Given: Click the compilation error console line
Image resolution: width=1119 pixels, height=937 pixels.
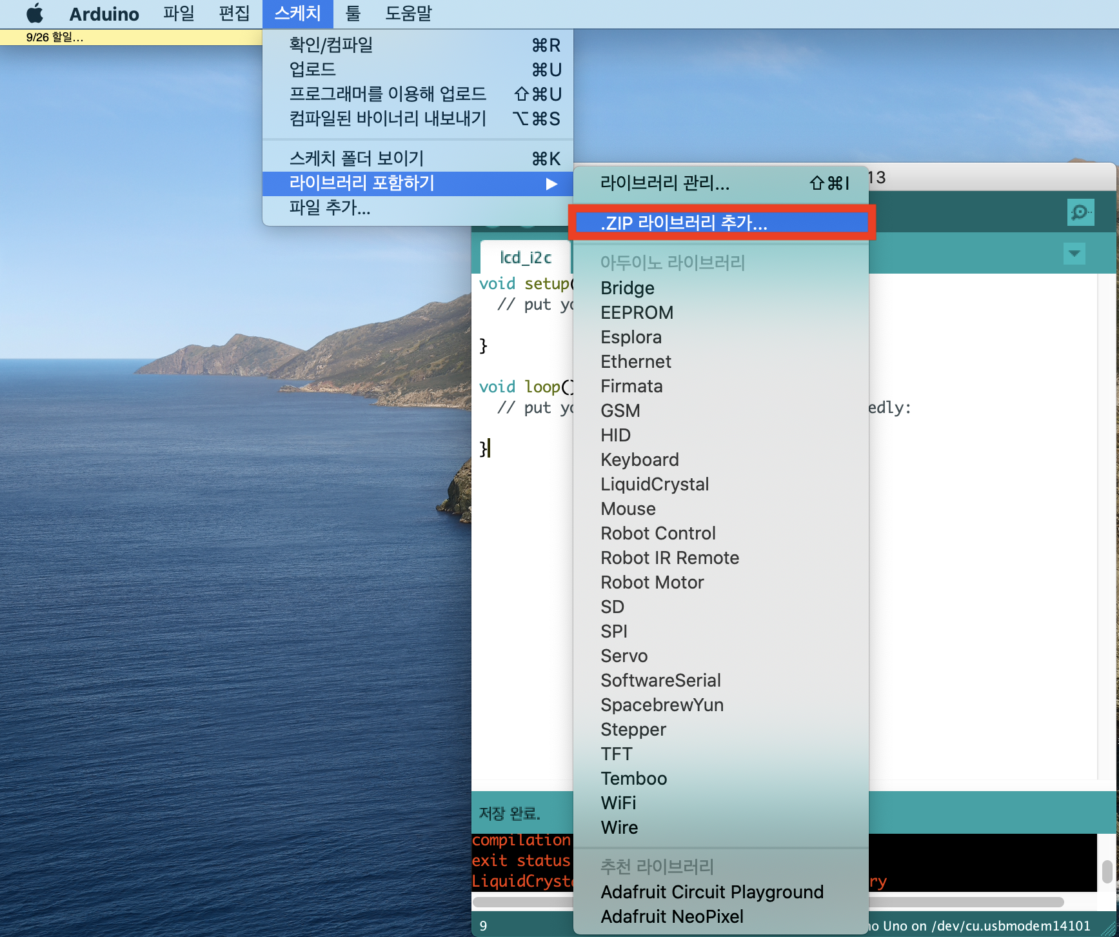Looking at the screenshot, I should coord(522,840).
